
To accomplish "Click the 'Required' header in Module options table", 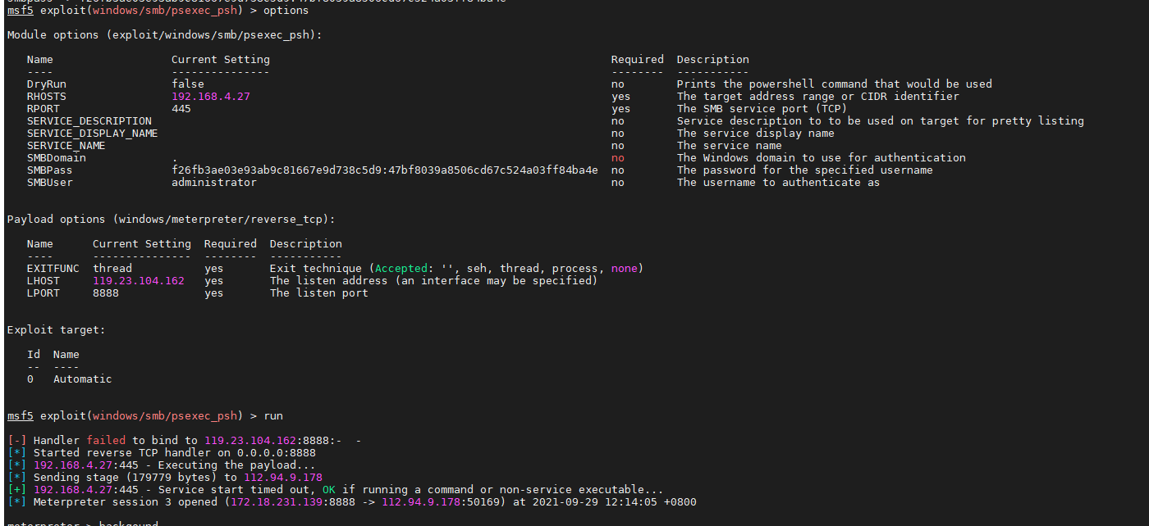I will point(638,59).
